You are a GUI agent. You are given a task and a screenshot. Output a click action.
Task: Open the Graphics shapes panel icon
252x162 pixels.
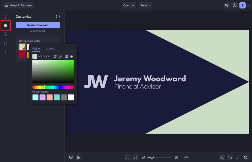pos(5,43)
